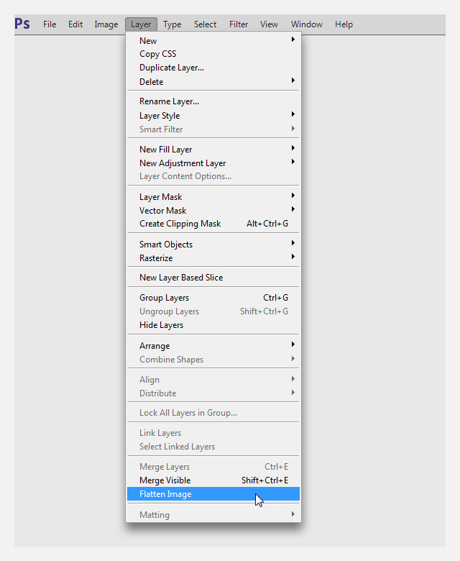Screen dimensions: 460x561
Task: Expand the New submenu arrow
Action: pyautogui.click(x=293, y=40)
